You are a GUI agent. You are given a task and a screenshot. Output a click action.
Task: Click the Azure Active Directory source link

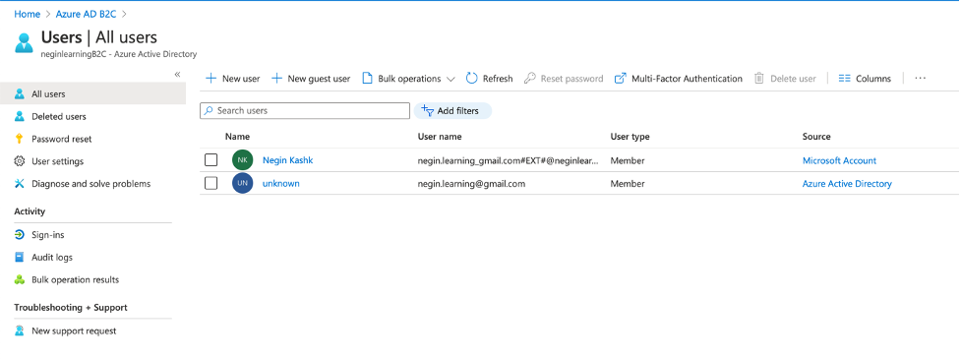click(x=847, y=183)
